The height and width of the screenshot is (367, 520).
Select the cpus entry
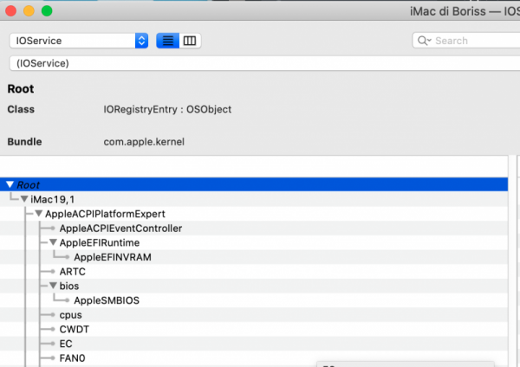[x=71, y=315]
